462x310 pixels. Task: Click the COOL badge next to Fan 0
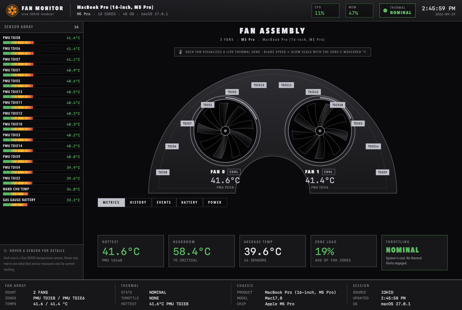click(x=234, y=172)
